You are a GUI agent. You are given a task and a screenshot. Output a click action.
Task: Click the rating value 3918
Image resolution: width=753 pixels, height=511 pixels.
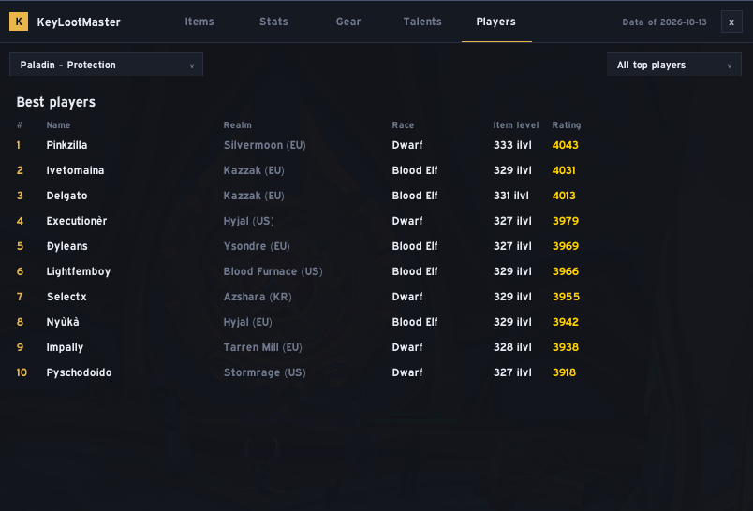(x=564, y=372)
